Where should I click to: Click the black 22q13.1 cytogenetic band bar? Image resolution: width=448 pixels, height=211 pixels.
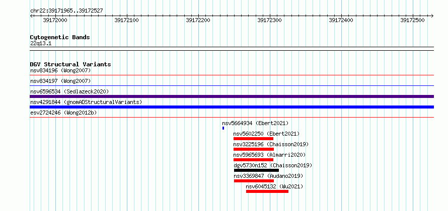point(232,49)
